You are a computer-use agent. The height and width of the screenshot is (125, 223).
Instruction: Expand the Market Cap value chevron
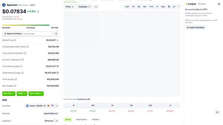[x=58, y=40]
